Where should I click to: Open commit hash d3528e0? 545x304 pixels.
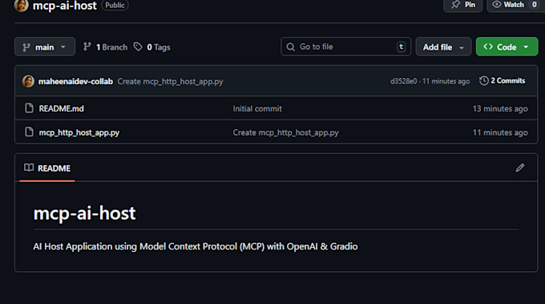point(403,81)
